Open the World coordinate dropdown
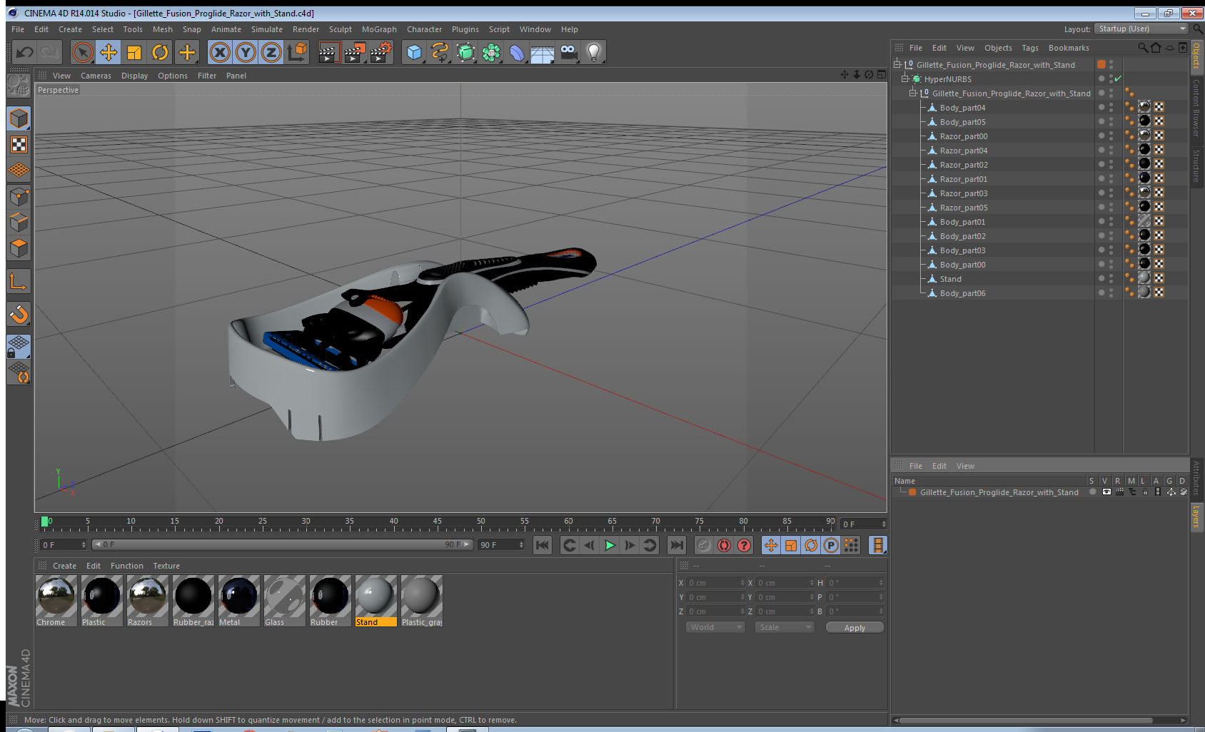Viewport: 1205px width, 732px height. pyautogui.click(x=715, y=627)
